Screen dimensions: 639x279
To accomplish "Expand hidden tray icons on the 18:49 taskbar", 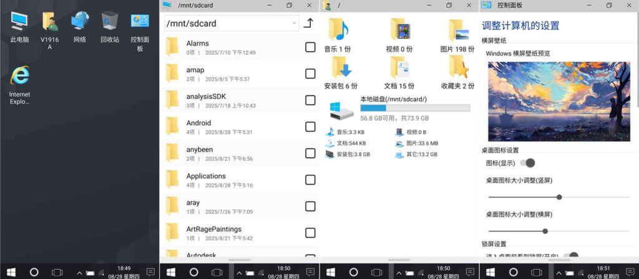I will 79,273.
